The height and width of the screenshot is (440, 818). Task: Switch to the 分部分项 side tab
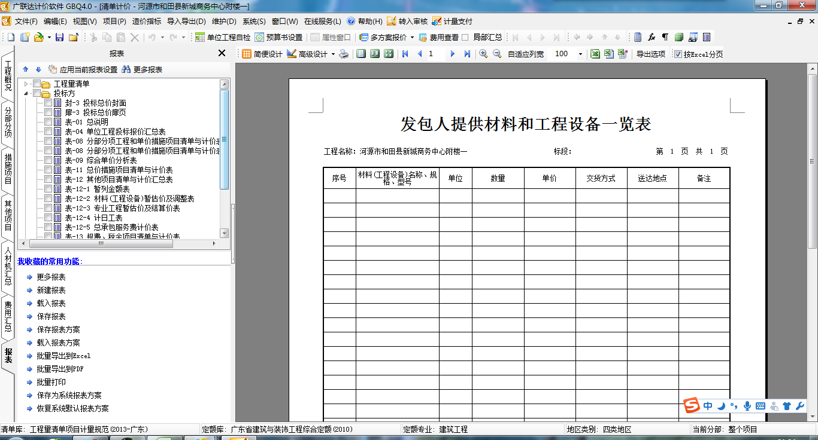pyautogui.click(x=8, y=123)
